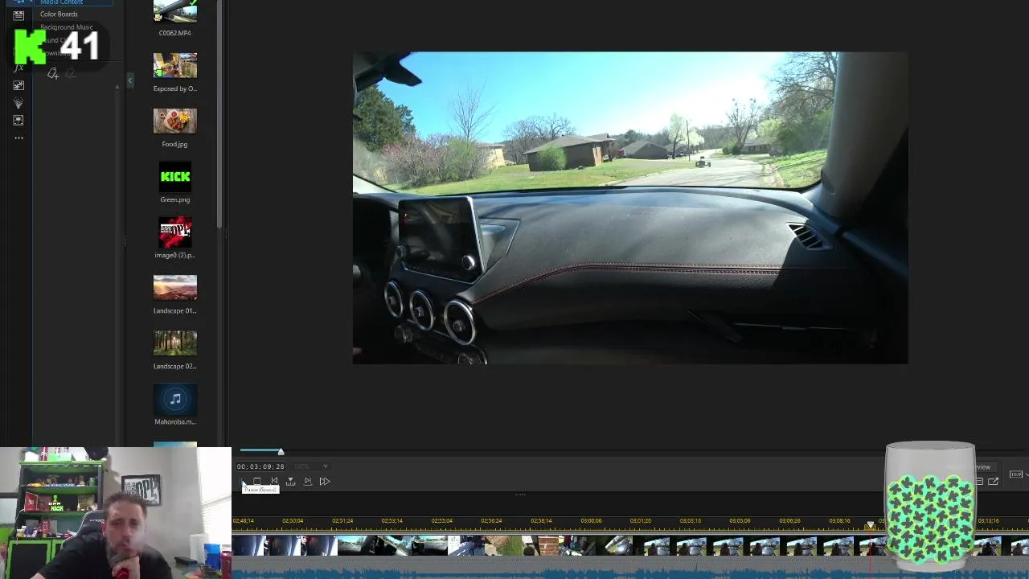Viewport: 1029px width, 579px height.
Task: Click the fast forward button
Action: pyautogui.click(x=325, y=482)
